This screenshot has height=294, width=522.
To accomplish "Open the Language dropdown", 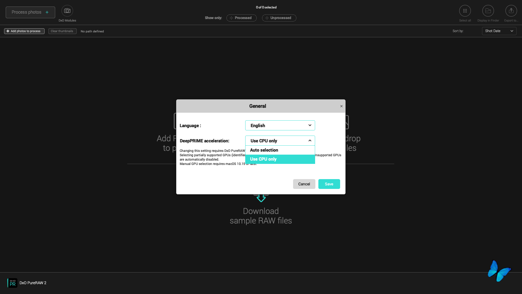I will (280, 125).
